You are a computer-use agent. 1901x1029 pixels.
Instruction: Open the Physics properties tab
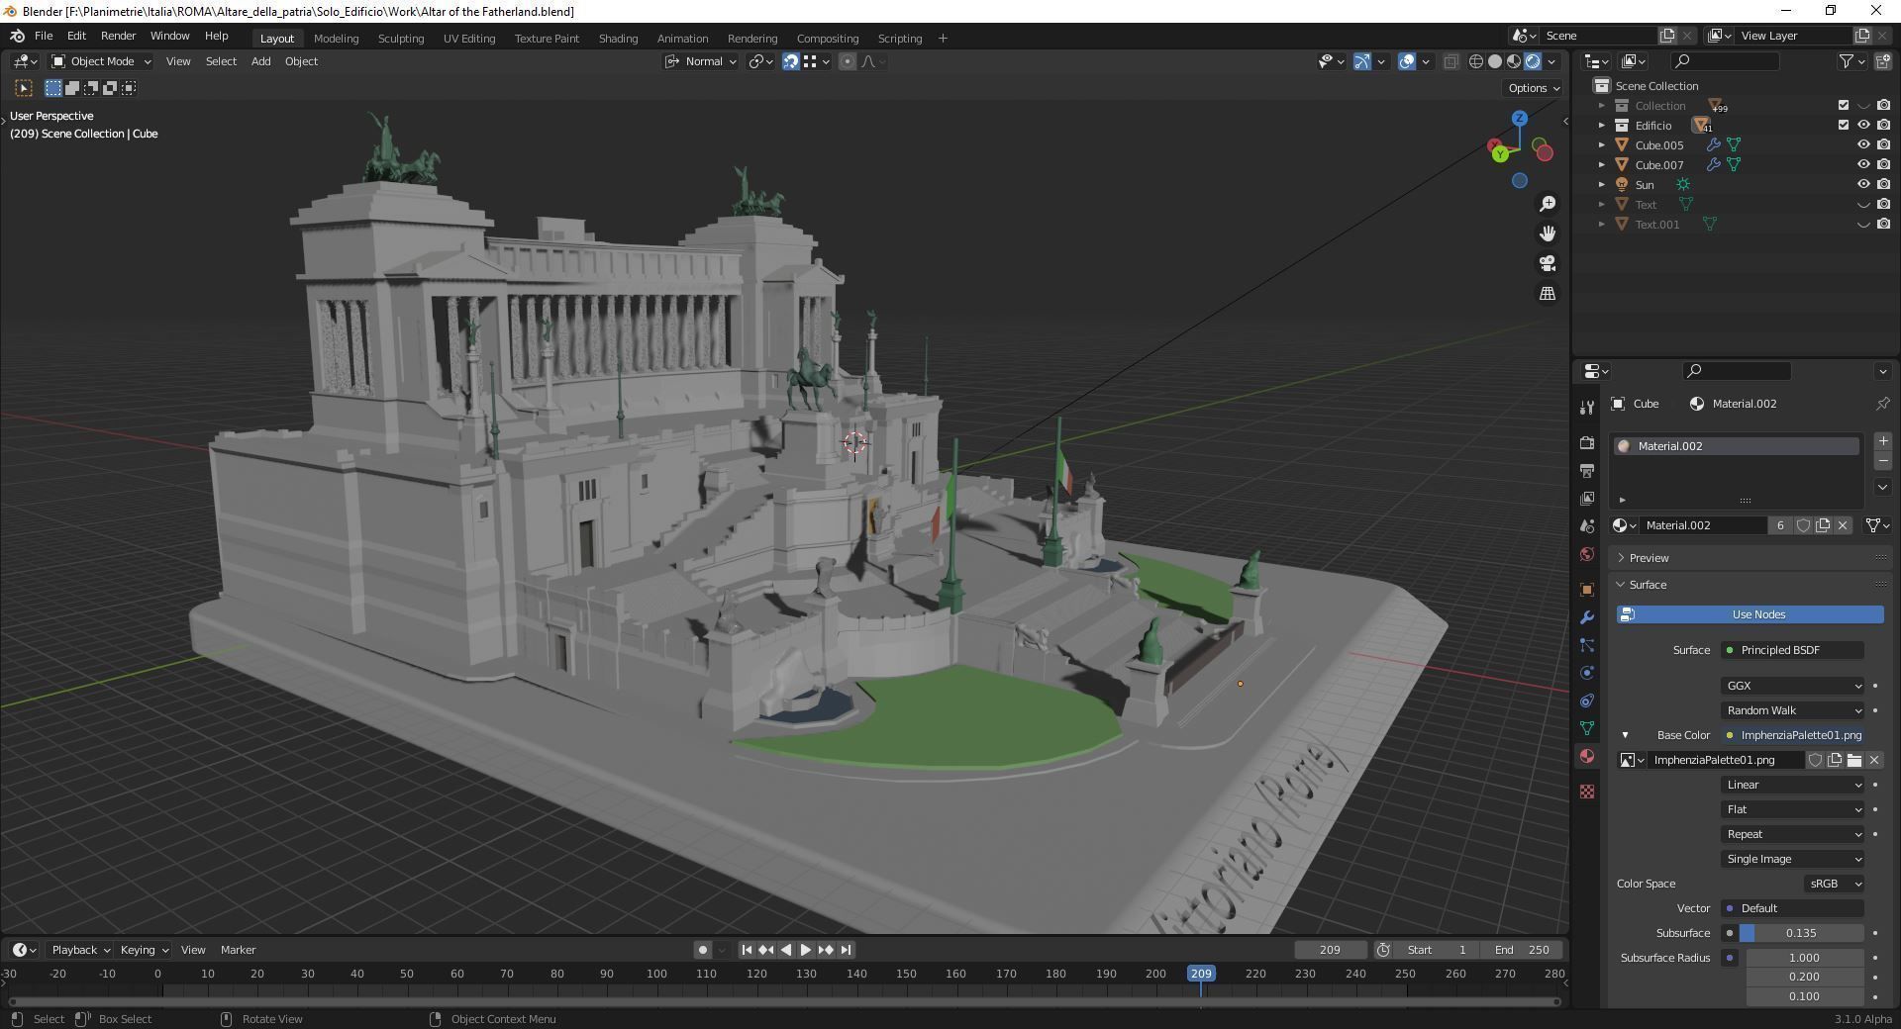point(1587,673)
